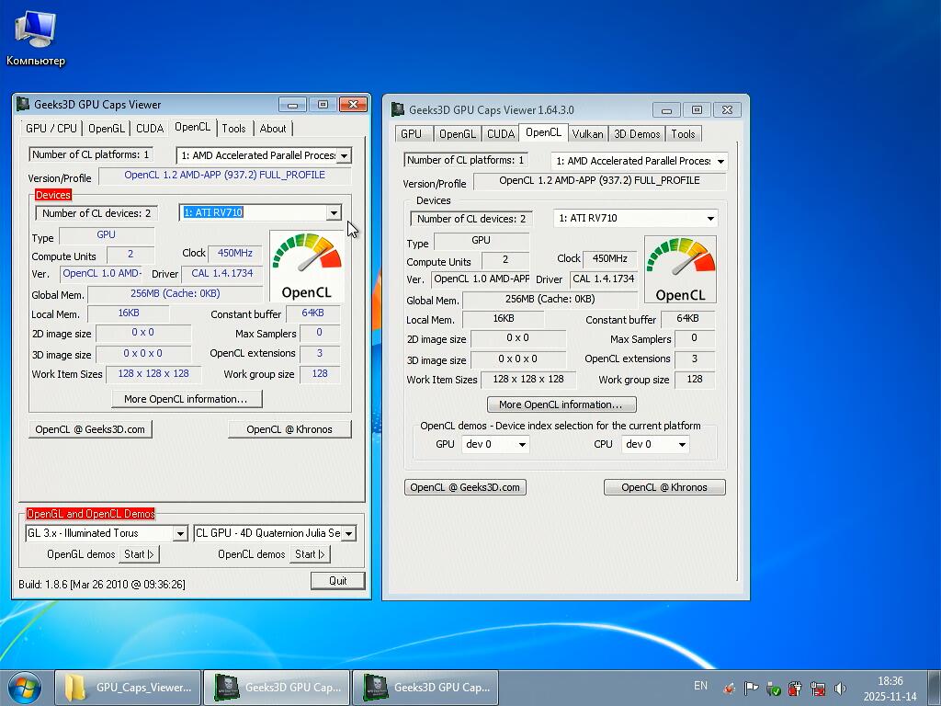Expand the GL 3.x Illuminated Torus demo list
The image size is (941, 706).
(180, 533)
